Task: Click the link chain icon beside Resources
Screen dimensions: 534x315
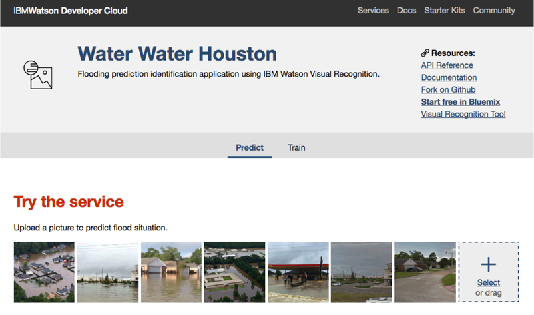Action: (425, 53)
